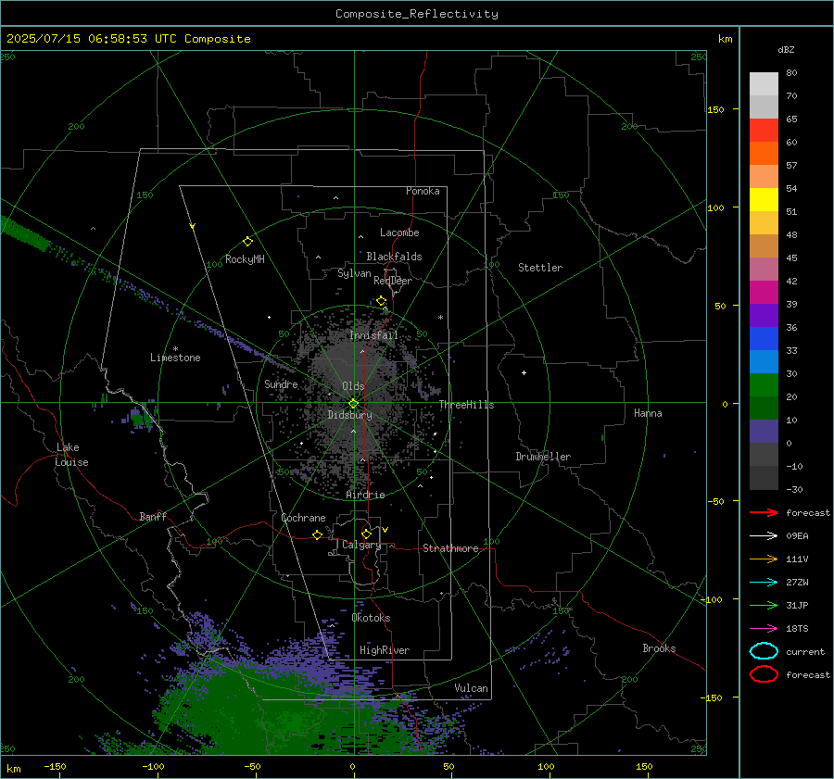Click the Stettler city label
This screenshot has width=834, height=779.
[540, 268]
